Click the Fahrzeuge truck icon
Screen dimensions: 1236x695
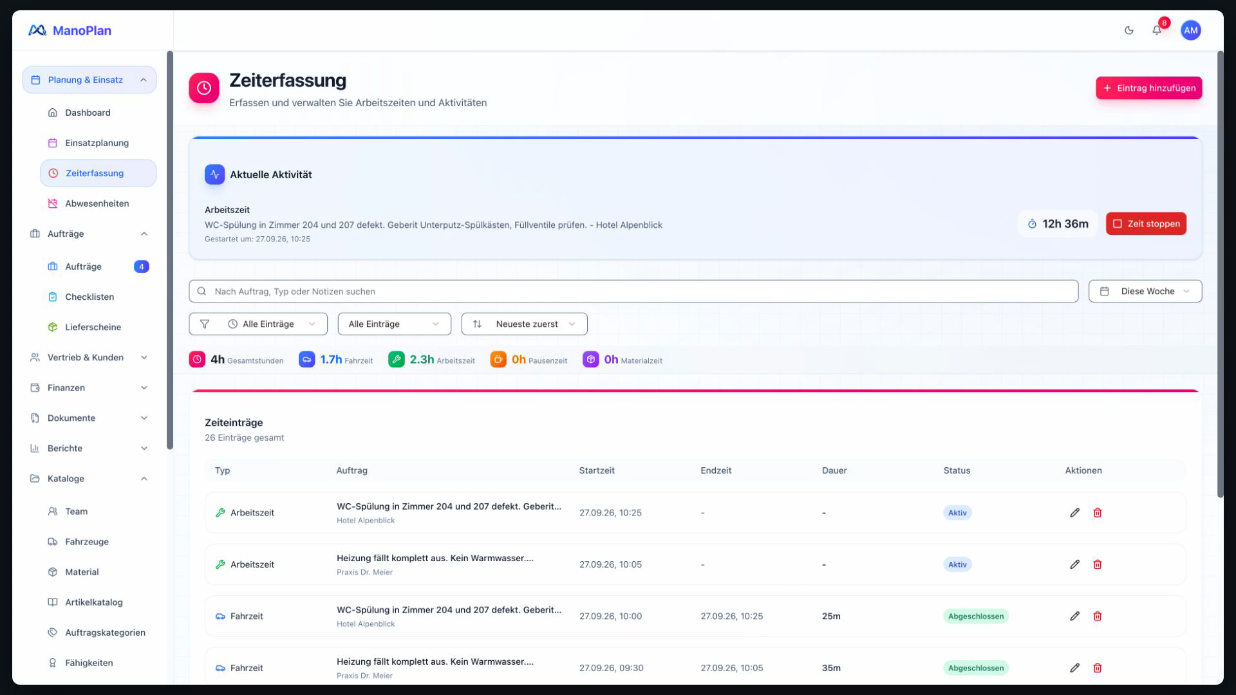(x=53, y=542)
